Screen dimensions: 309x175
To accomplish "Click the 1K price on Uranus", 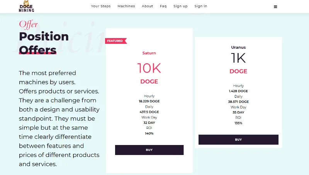I will (x=238, y=58).
